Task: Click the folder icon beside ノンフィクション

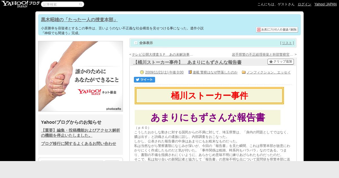Action: 244,72
